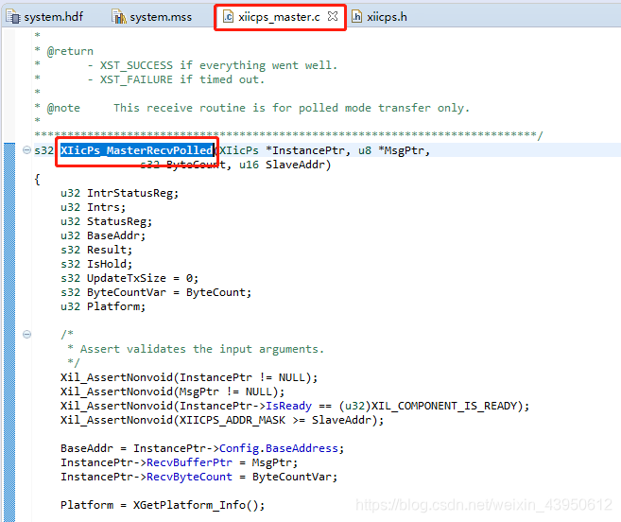Click the XST_FAILURE comment line
This screenshot has height=522, width=621.
coord(149,79)
